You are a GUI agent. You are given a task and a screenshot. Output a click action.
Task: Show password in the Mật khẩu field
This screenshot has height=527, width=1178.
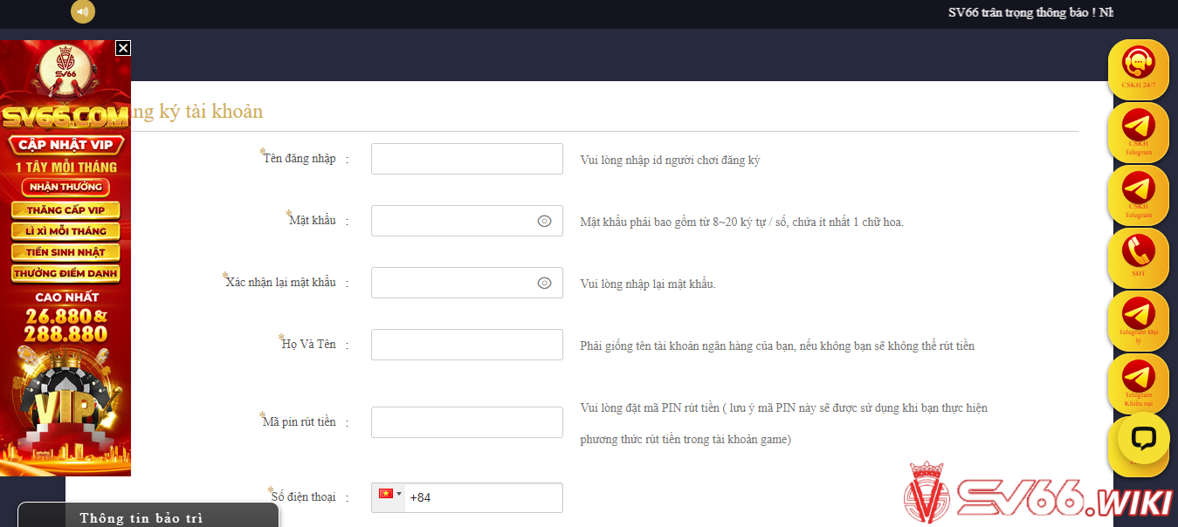pyautogui.click(x=544, y=222)
